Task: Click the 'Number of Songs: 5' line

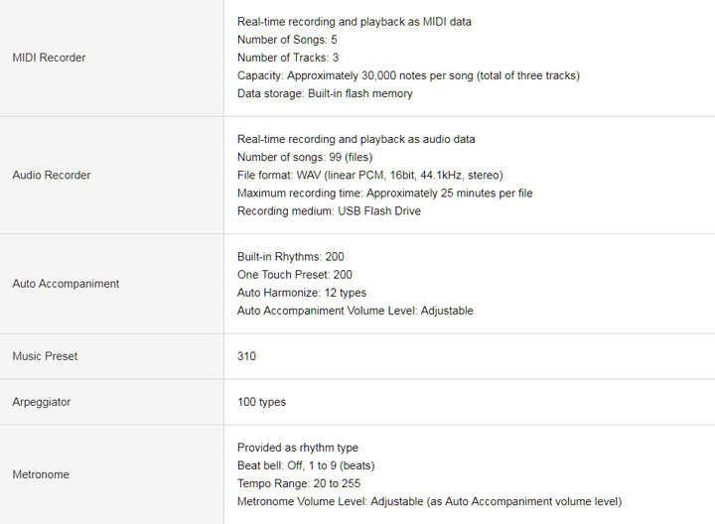Action: point(287,40)
